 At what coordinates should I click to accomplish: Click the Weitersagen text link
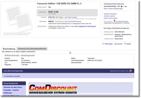click(x=109, y=44)
